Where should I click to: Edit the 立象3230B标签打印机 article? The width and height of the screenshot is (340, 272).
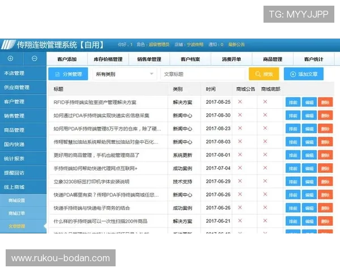309,181
